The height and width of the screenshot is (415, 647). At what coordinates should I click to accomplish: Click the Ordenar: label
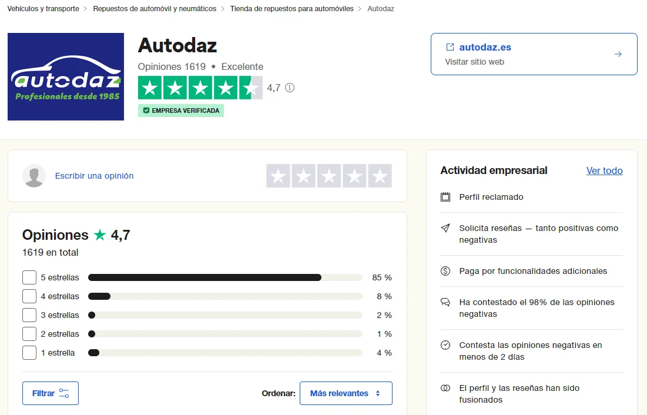point(279,393)
